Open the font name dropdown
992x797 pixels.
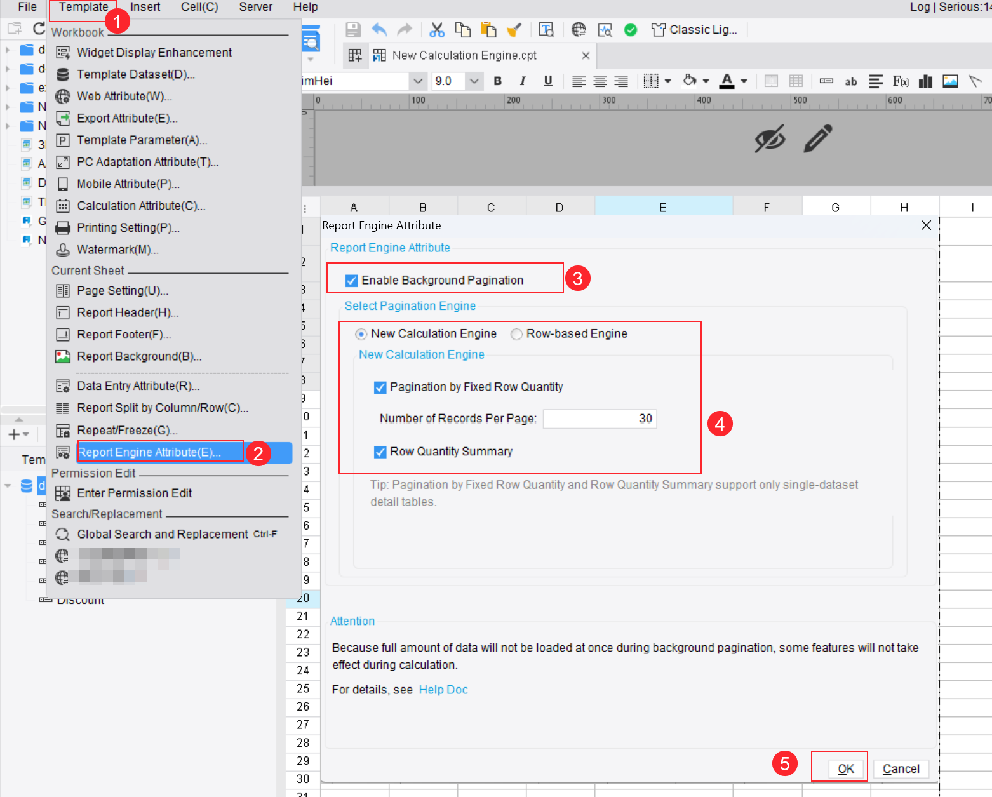coord(418,81)
